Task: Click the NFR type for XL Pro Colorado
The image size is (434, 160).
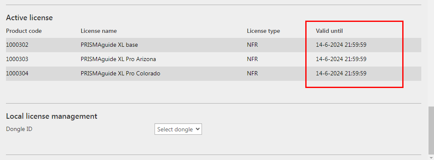Action: click(x=252, y=74)
